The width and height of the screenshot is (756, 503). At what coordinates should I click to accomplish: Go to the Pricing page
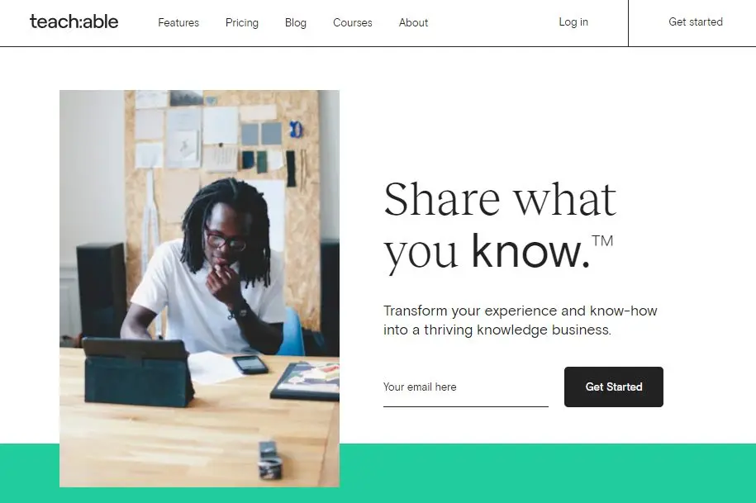[242, 22]
